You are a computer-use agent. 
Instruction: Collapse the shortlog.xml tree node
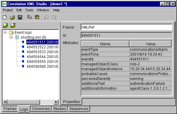tap(11, 37)
